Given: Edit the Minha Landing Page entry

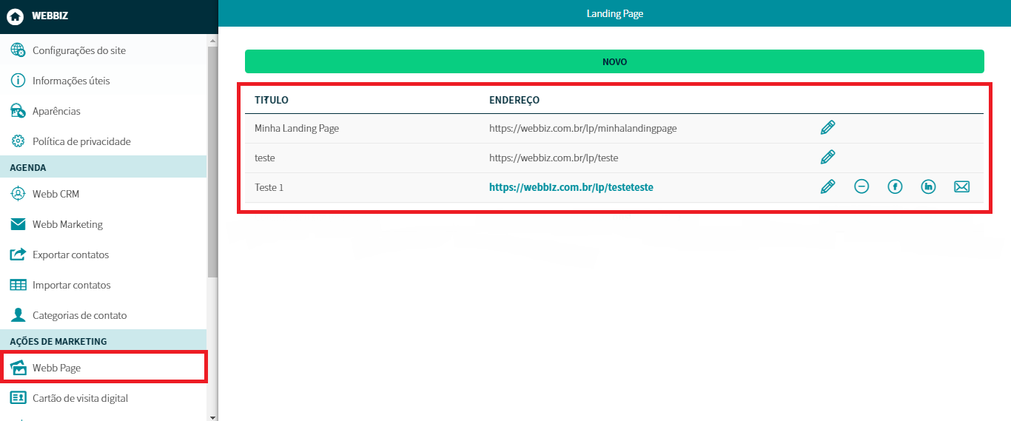Looking at the screenshot, I should tap(827, 128).
